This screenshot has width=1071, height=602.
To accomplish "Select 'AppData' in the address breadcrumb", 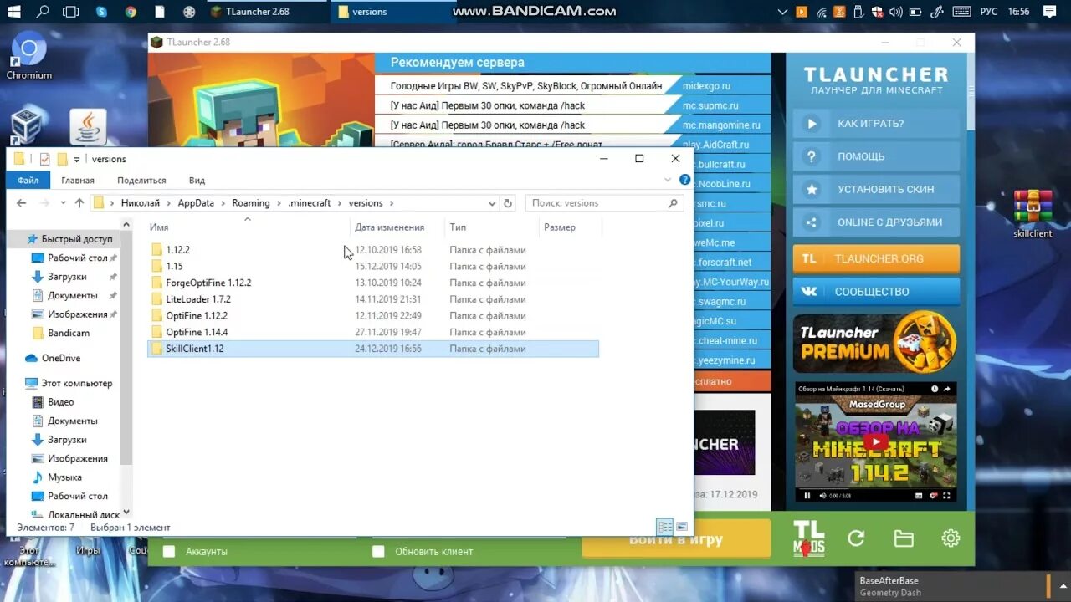I will (196, 203).
